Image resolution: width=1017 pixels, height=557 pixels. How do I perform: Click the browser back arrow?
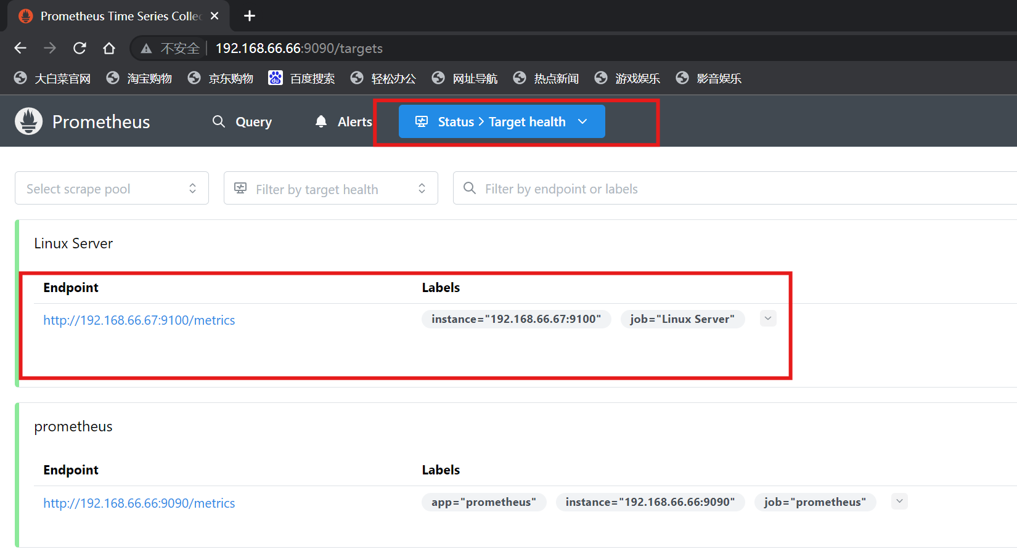click(x=20, y=48)
